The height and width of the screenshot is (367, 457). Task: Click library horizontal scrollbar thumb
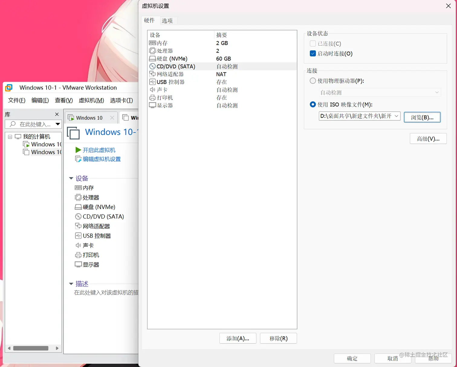[31, 348]
